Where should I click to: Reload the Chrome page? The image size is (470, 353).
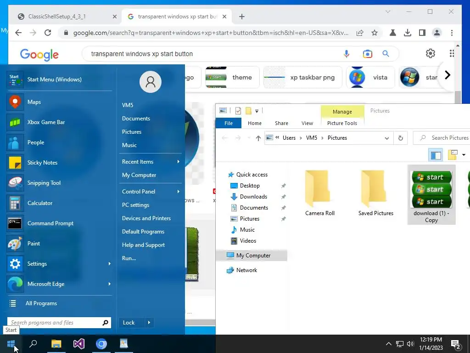pos(48,33)
